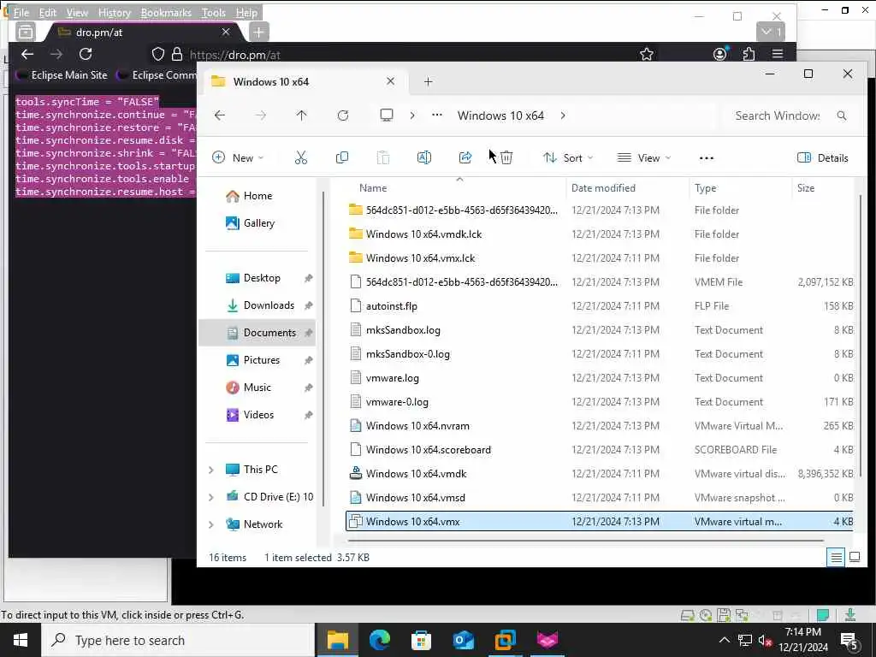Open the New item dropdown
This screenshot has height=657, width=876.
pos(238,158)
